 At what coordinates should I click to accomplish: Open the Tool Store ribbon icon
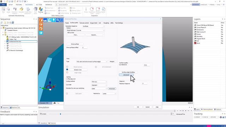point(35,11)
